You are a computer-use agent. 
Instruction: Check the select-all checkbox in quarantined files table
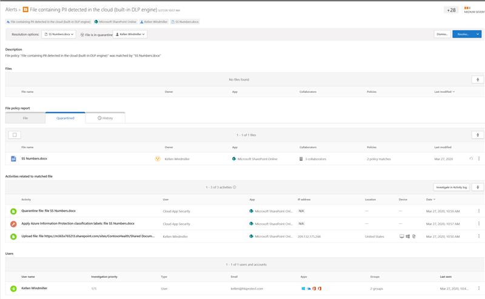(x=13, y=135)
